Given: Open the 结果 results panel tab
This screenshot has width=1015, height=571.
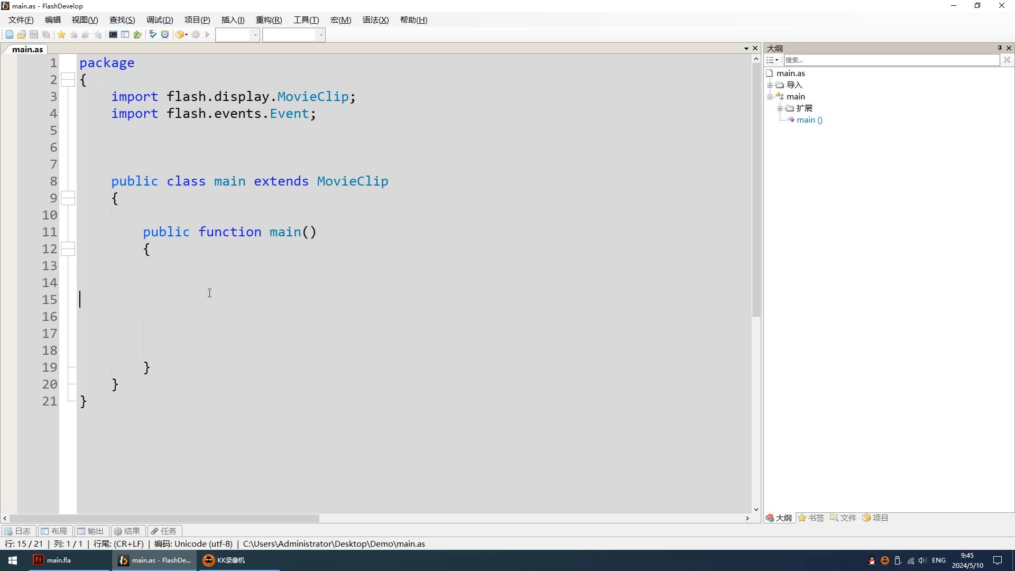Looking at the screenshot, I should coord(127,531).
